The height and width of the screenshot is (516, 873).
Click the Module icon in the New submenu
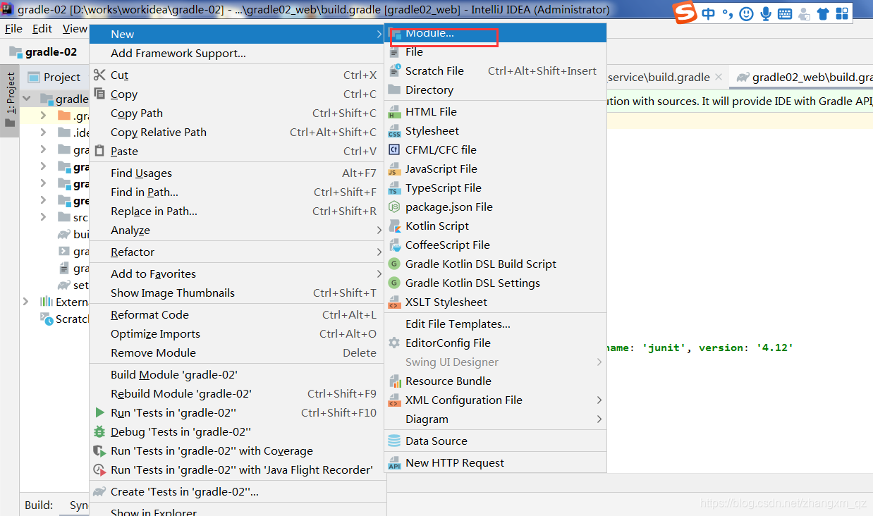[395, 33]
